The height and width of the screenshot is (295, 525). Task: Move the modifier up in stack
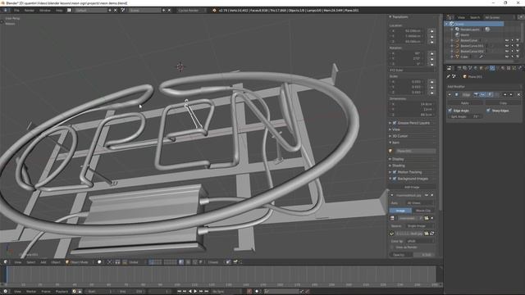(505, 95)
